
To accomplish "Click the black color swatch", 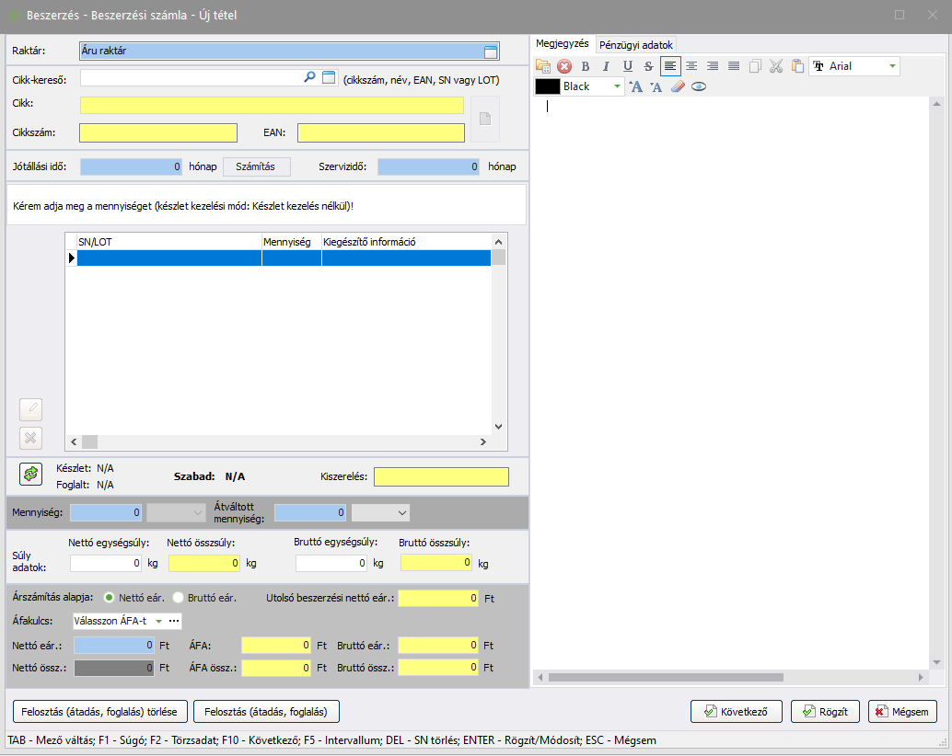I will pos(547,86).
